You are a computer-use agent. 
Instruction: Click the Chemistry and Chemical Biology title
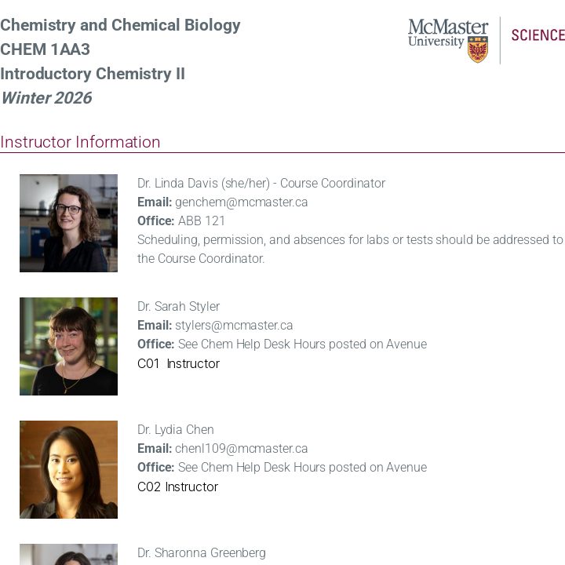point(120,25)
